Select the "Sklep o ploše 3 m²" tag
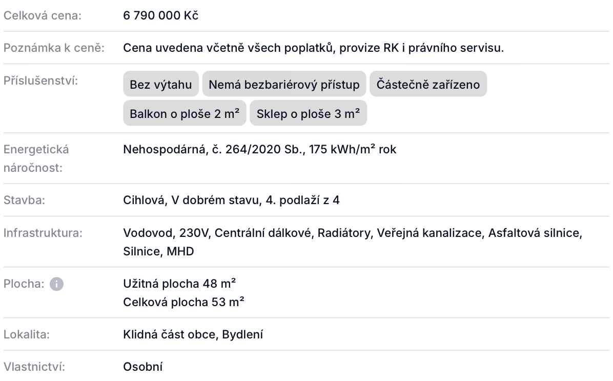This screenshot has height=381, width=613. (x=308, y=114)
